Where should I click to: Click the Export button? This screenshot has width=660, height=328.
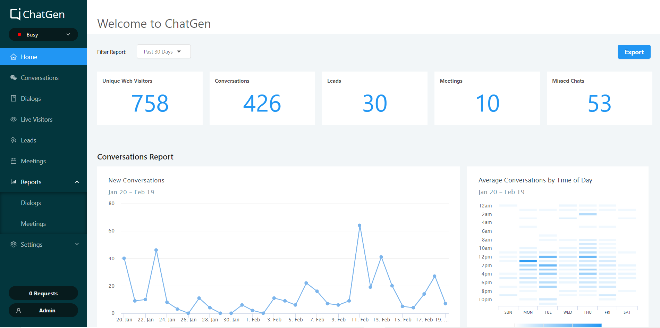634,52
